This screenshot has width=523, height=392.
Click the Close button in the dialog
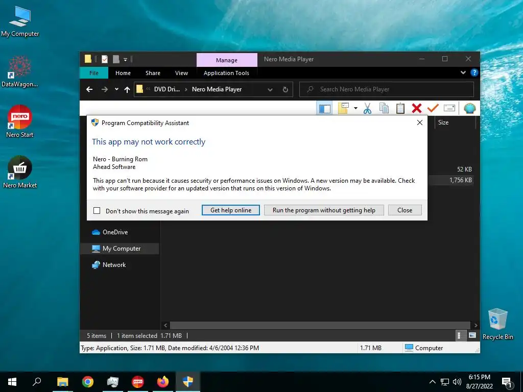[405, 210]
